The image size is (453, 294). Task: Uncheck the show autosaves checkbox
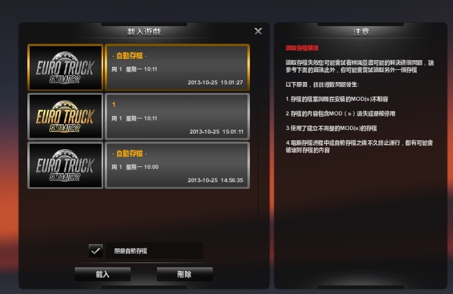pyautogui.click(x=95, y=251)
